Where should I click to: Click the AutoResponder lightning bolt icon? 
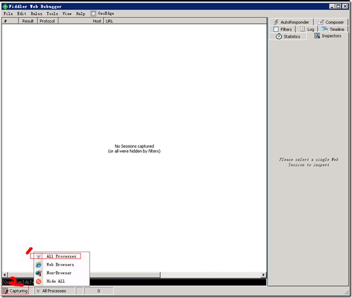pyautogui.click(x=276, y=22)
